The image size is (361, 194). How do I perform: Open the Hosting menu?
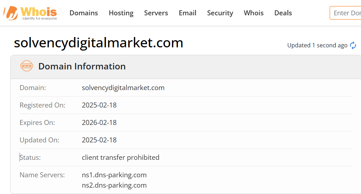(121, 13)
